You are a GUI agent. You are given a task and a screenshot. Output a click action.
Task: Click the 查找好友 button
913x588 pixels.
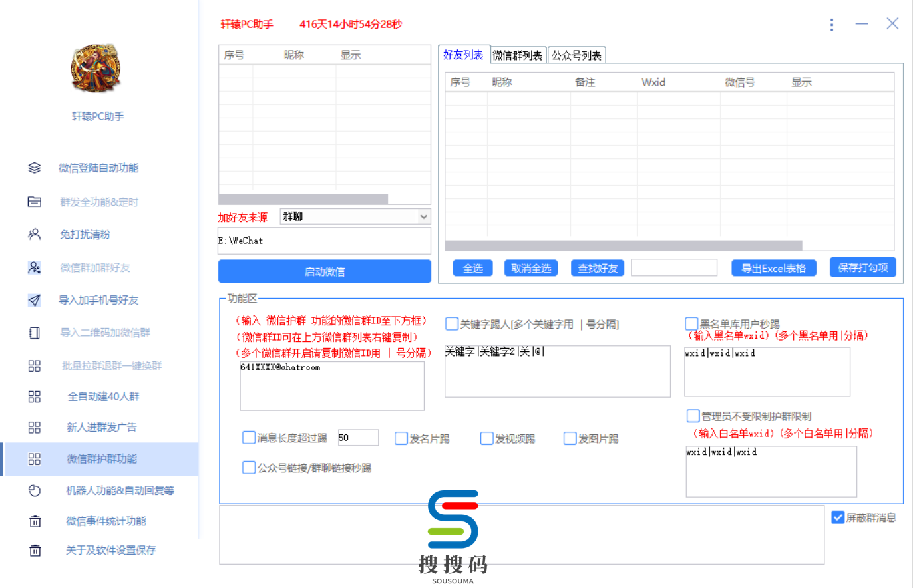pos(598,268)
